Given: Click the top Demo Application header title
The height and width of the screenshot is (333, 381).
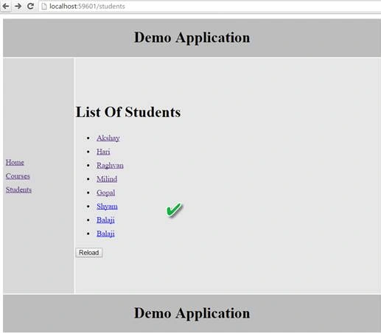Looking at the screenshot, I should pos(192,38).
